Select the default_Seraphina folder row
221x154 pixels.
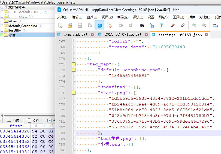coord(28,26)
